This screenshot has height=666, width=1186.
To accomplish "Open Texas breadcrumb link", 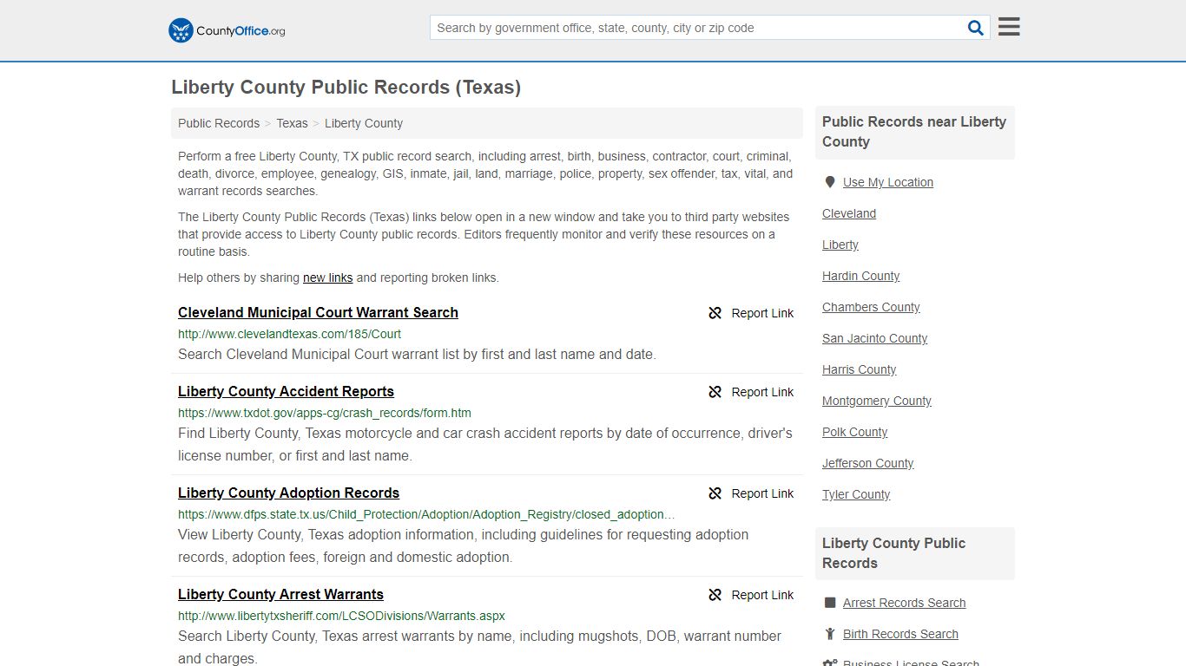I will (292, 123).
